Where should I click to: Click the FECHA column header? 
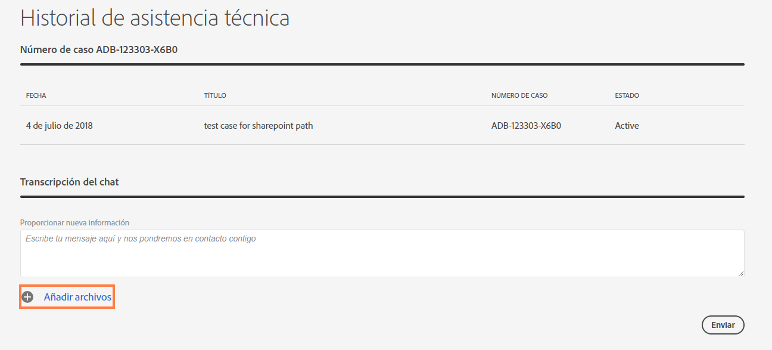[35, 95]
